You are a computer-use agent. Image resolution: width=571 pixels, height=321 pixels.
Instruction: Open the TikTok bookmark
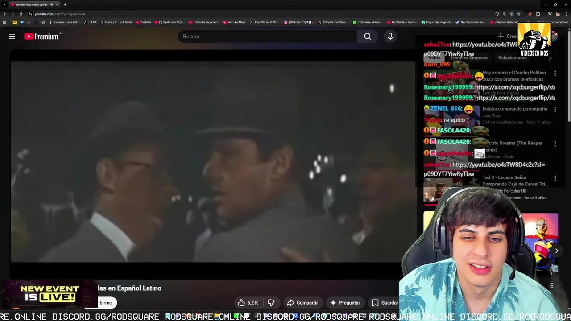pos(91,22)
